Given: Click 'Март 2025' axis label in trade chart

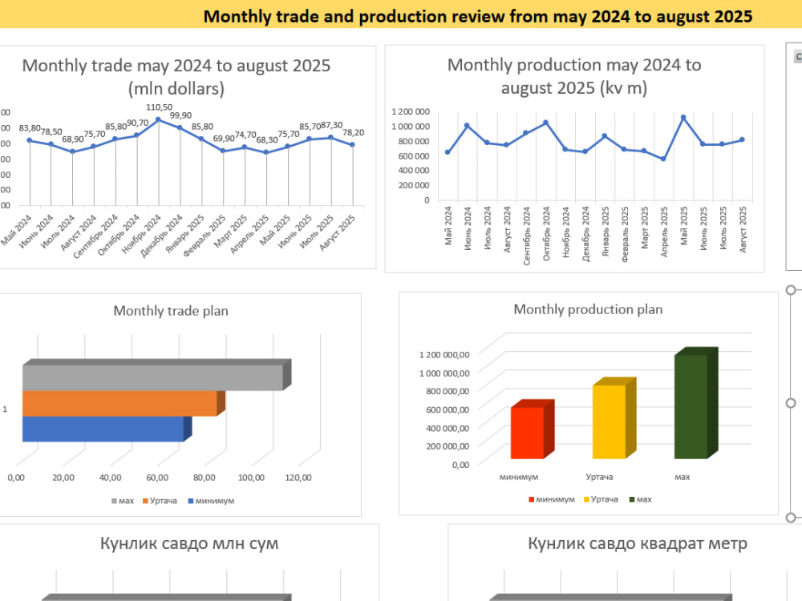Looking at the screenshot, I should click(x=231, y=232).
